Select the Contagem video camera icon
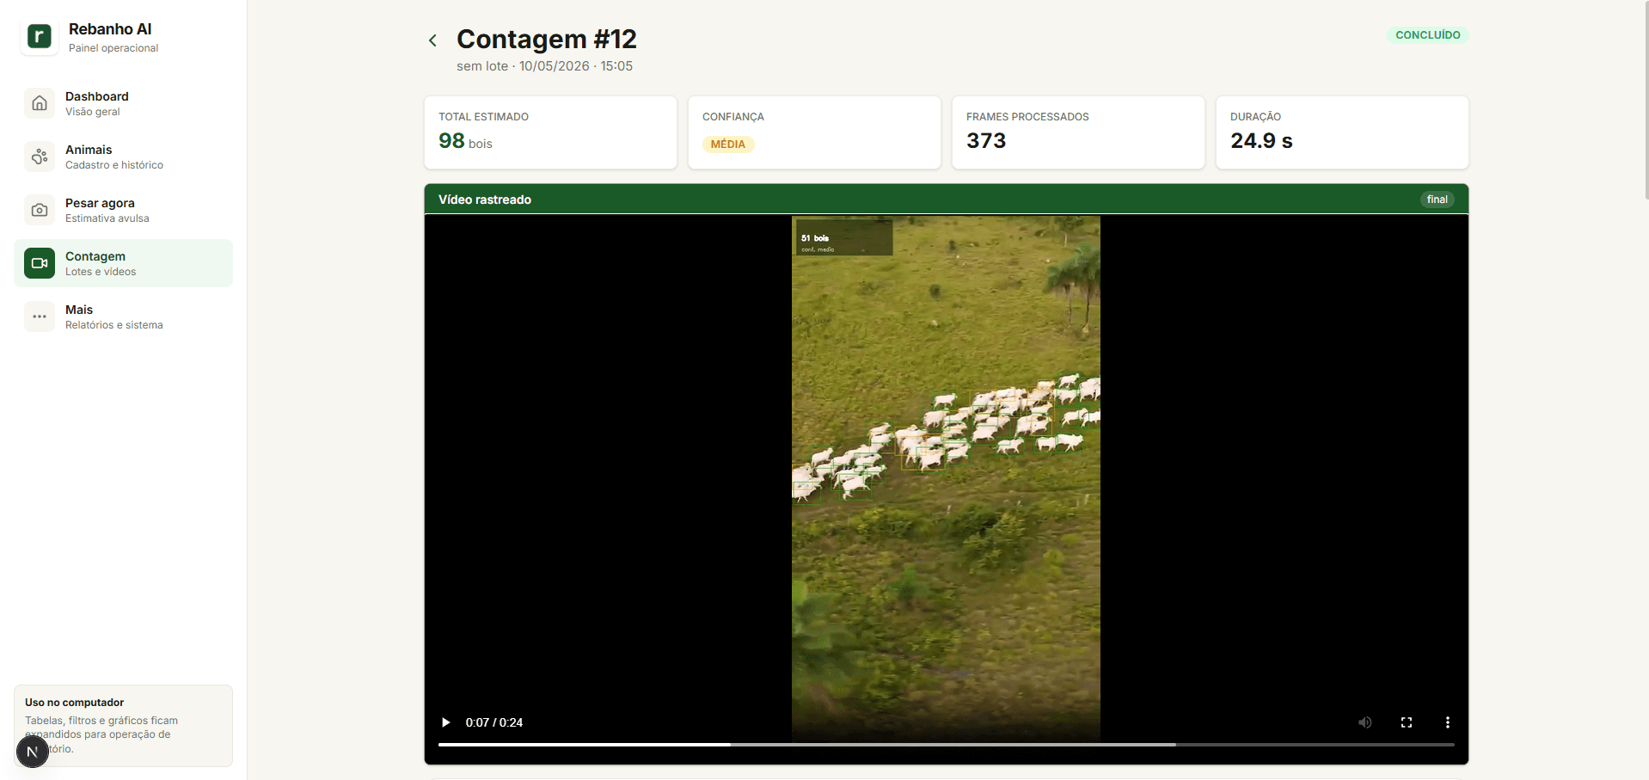 40,263
